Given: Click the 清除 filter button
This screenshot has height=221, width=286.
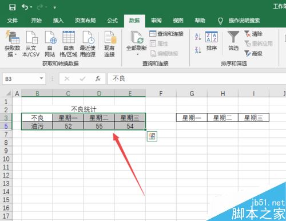Looking at the screenshot, I should coord(253,34).
